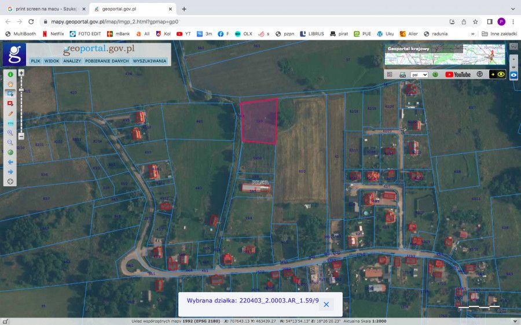Expand the Chrome tab search arrow
521x325 pixels.
pos(512,9)
